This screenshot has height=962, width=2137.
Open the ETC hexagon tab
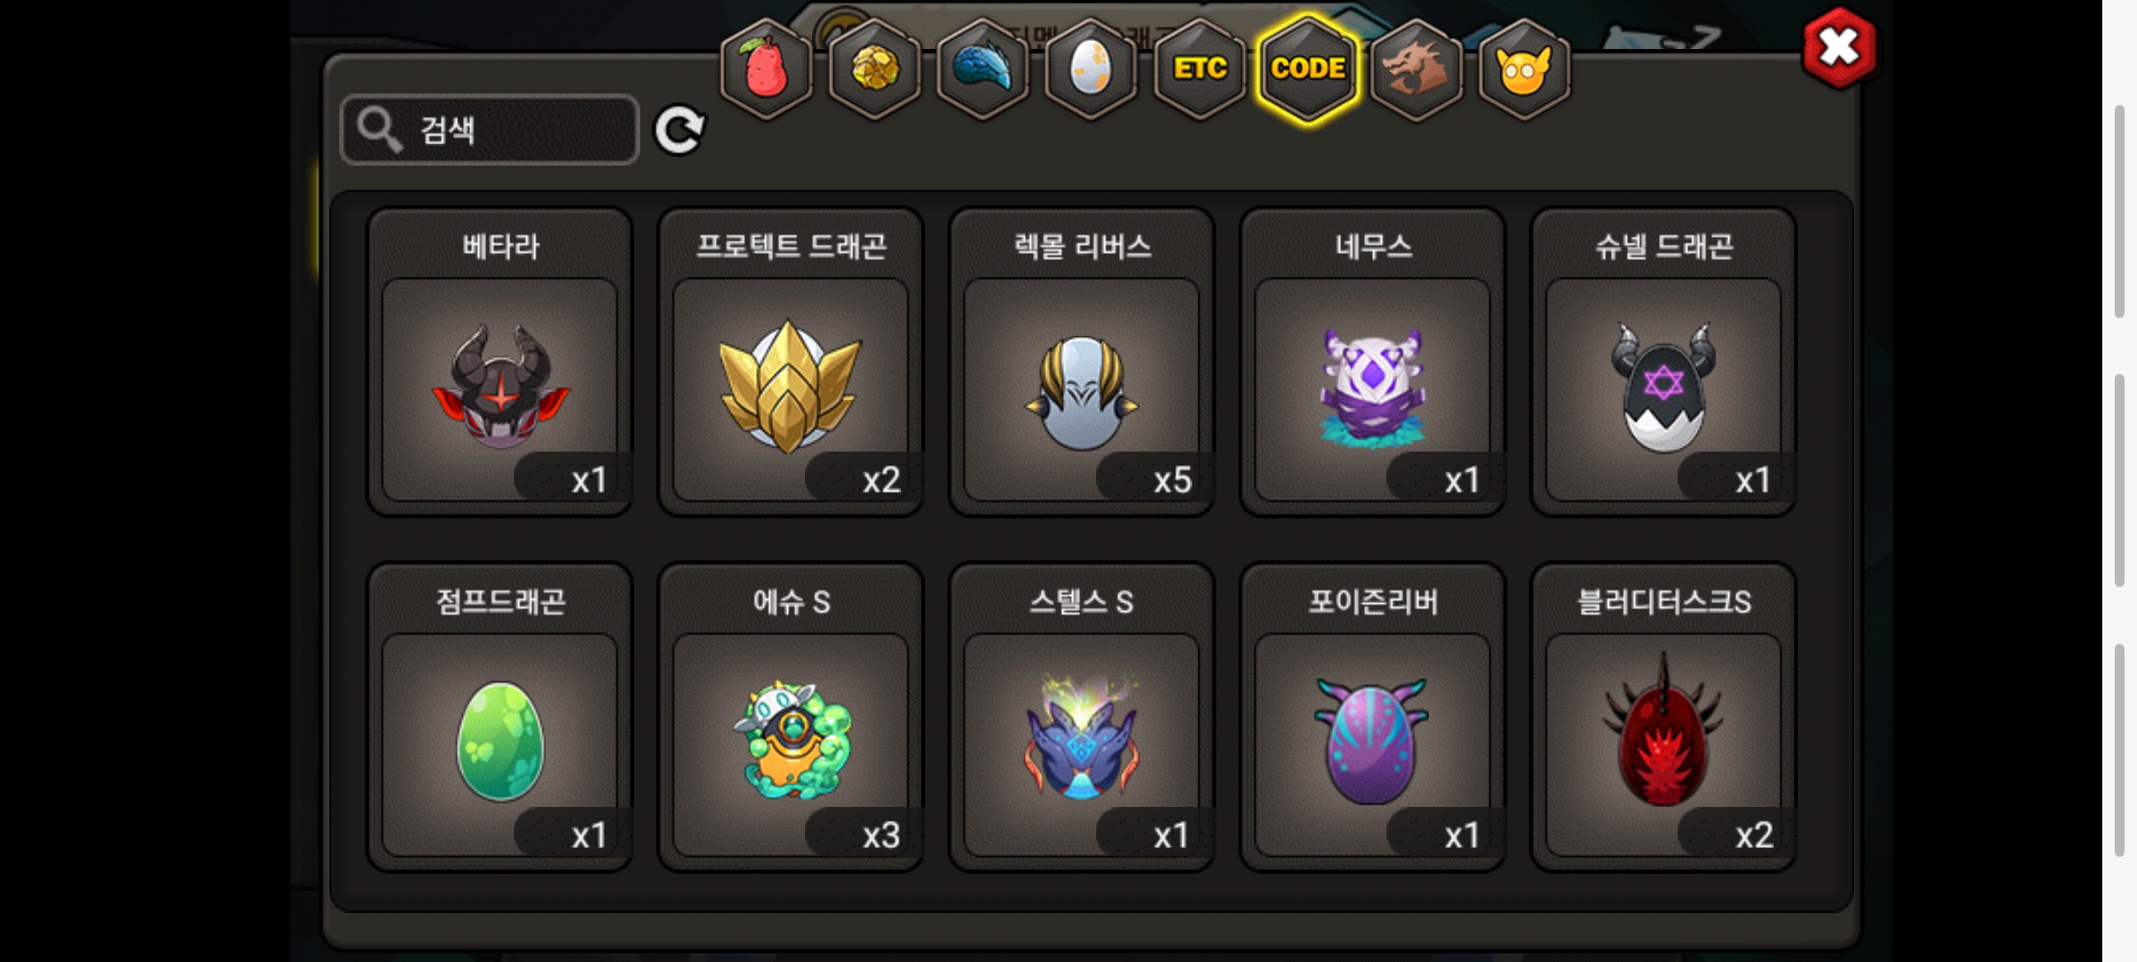coord(1199,69)
